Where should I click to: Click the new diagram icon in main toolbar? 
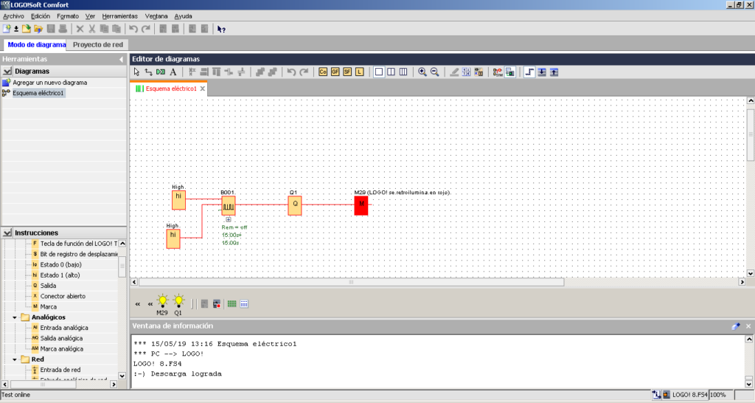[x=7, y=29]
